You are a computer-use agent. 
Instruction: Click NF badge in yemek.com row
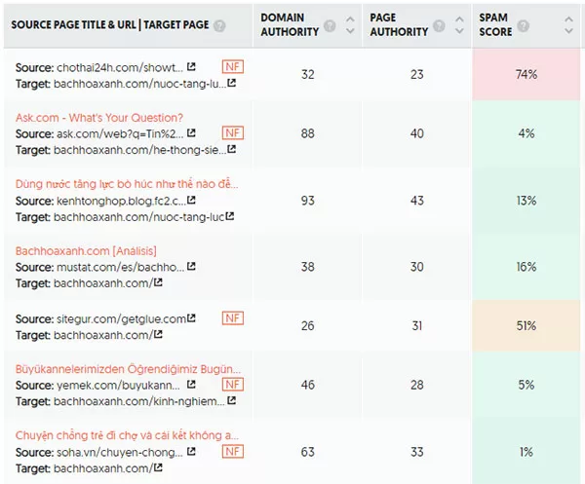(233, 384)
